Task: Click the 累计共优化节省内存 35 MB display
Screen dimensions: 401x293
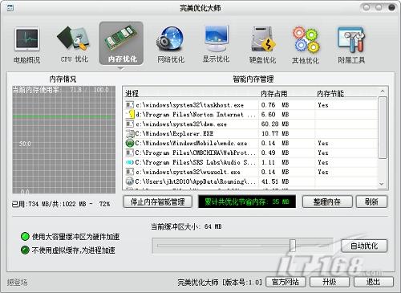Action: point(247,201)
